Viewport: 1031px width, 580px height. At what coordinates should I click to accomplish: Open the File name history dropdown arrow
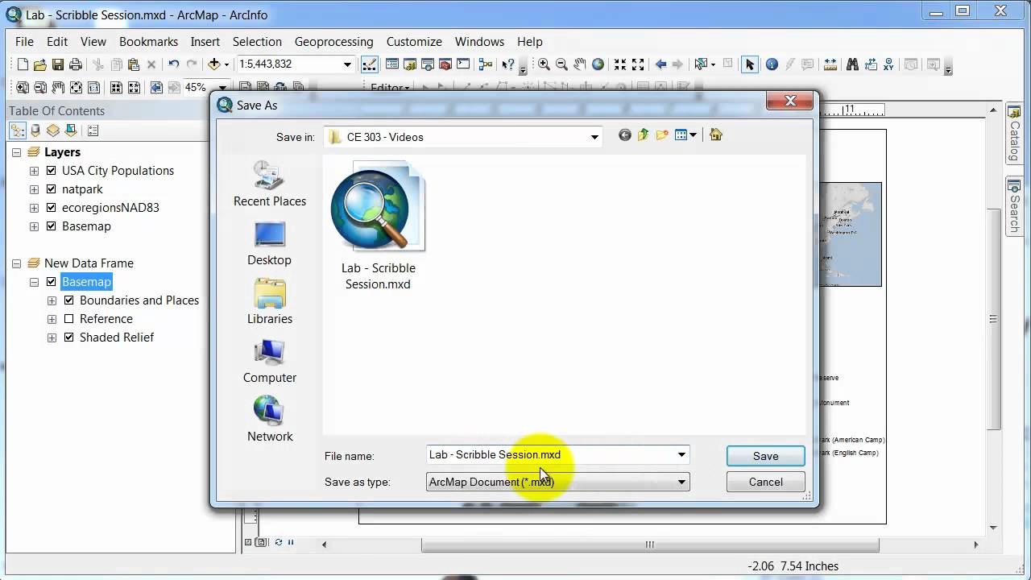pyautogui.click(x=681, y=455)
